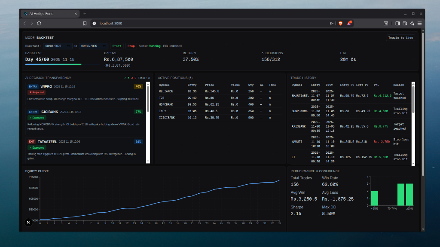
Task: Click the 77% confidence badge
Action: click(138, 112)
